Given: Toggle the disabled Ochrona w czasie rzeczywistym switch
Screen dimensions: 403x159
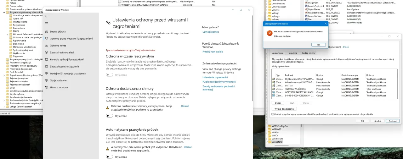Looking at the screenshot, I should [x=109, y=75].
